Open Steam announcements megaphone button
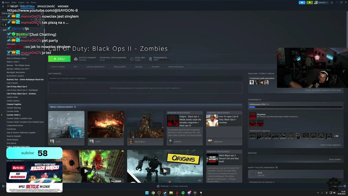The width and height of the screenshot is (348, 196). pos(302,2)
